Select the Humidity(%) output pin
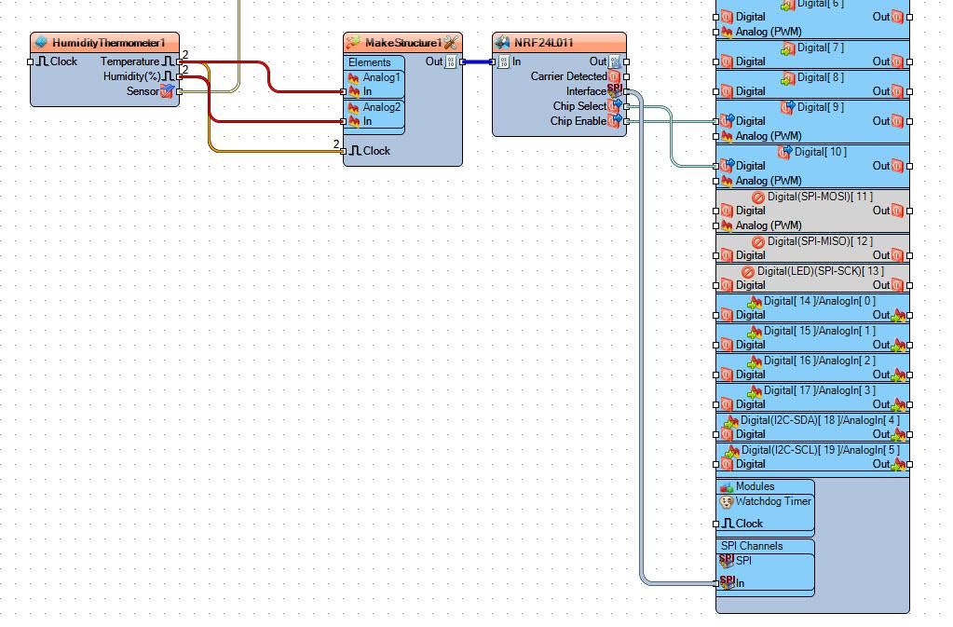Screen dimensions: 953x627 pyautogui.click(x=179, y=76)
